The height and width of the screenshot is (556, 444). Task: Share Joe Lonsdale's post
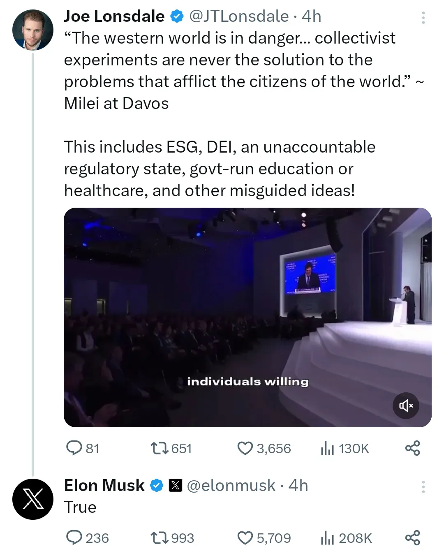(412, 448)
